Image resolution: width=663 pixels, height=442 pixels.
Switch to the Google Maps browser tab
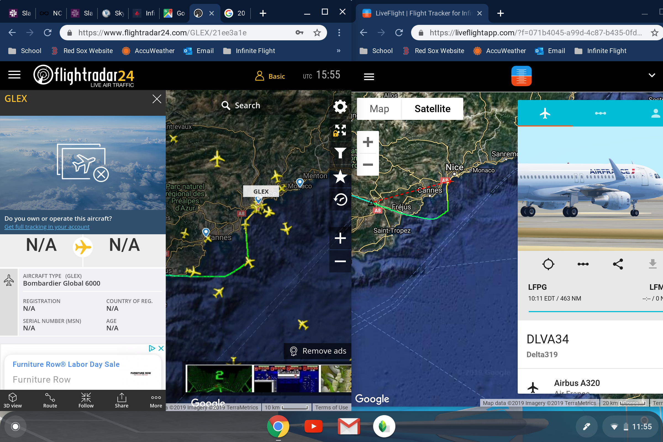[x=175, y=13]
